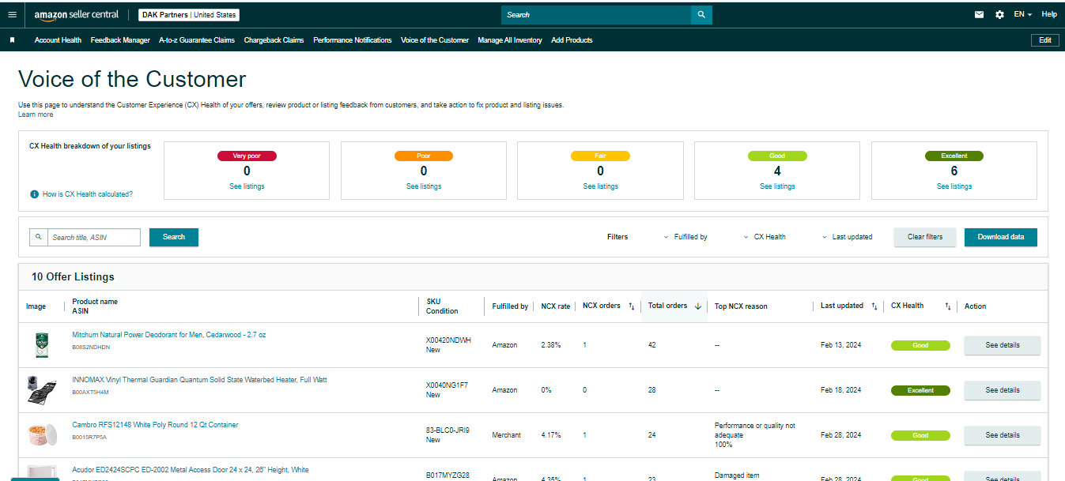The image size is (1065, 481).
Task: Open Add Products menu item
Action: pyautogui.click(x=572, y=40)
